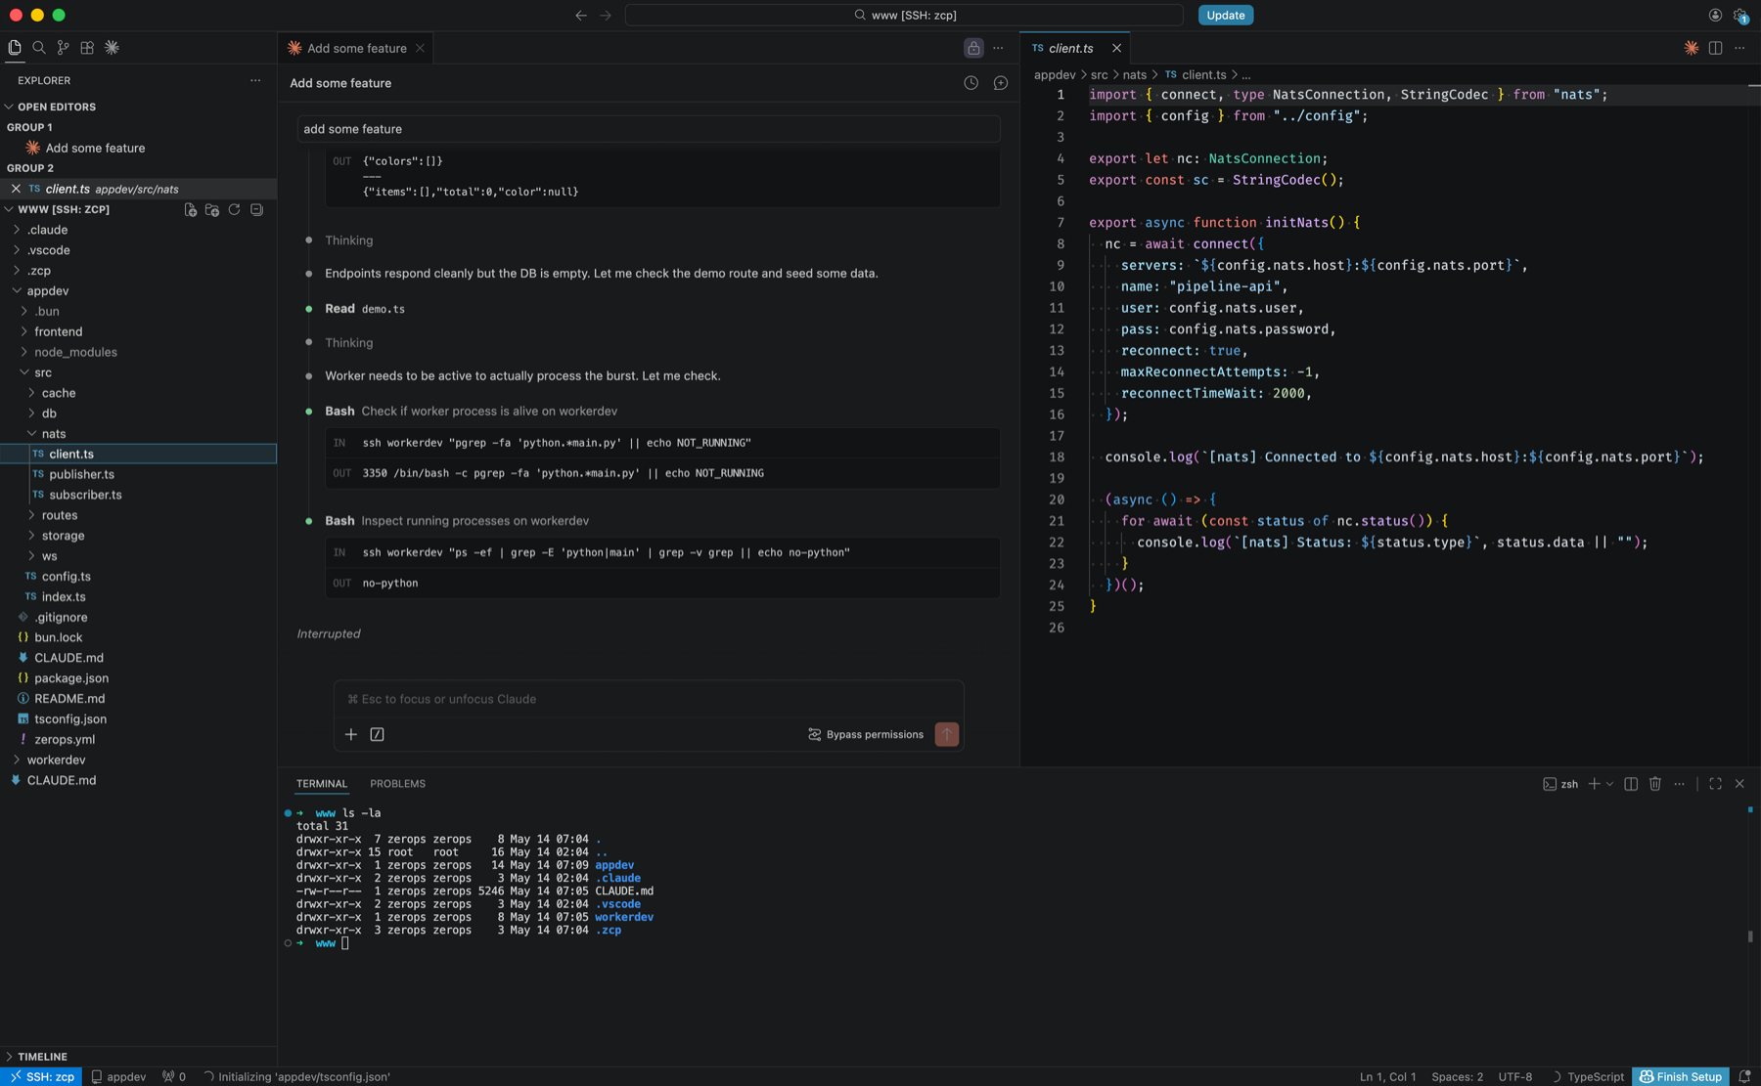Screen dimensions: 1761x1086
Task: Click the command center search bar
Action: click(904, 15)
